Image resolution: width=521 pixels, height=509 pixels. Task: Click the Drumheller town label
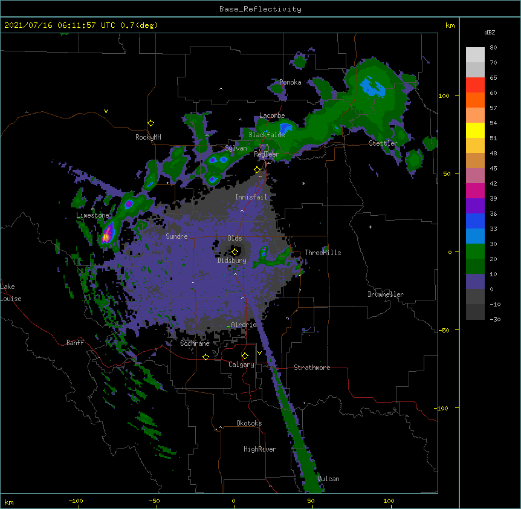click(386, 294)
